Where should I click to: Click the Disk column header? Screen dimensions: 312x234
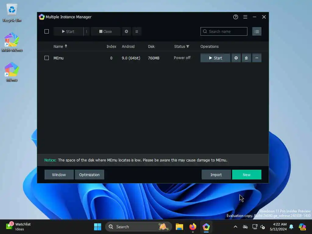tap(151, 46)
